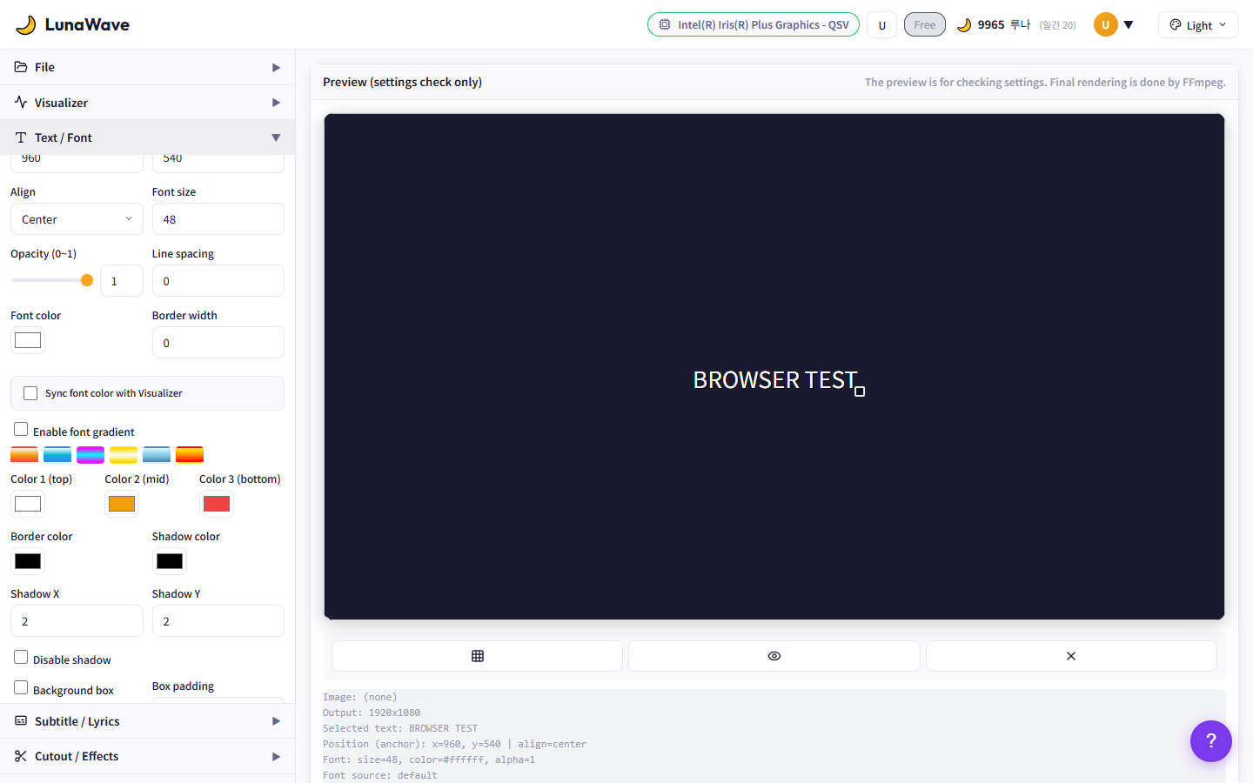This screenshot has width=1253, height=783.
Task: Open the Visualizer section
Action: 147,103
